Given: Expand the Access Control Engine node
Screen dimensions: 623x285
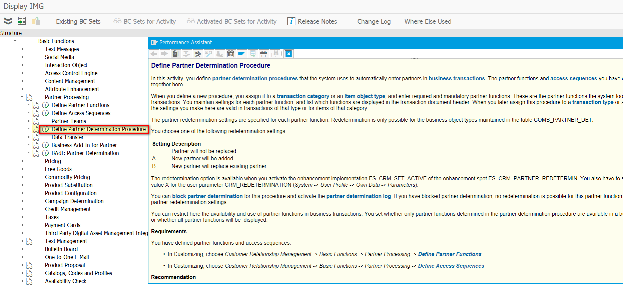Looking at the screenshot, I should point(22,73).
